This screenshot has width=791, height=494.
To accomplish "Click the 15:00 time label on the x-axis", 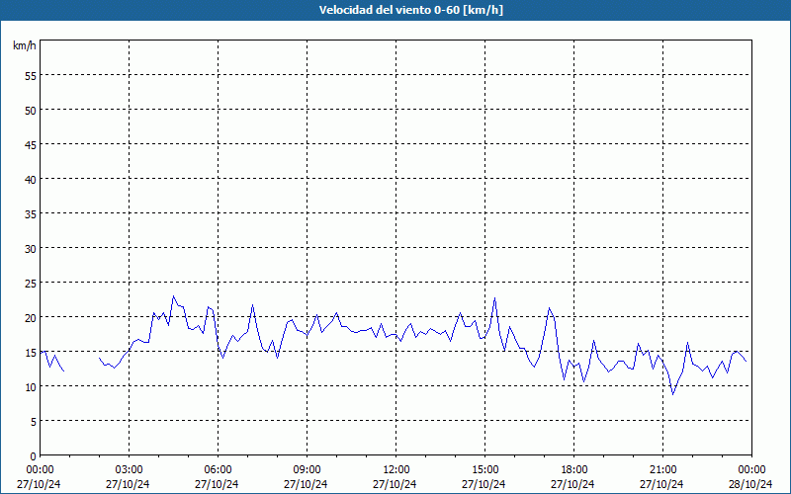I will (x=484, y=469).
